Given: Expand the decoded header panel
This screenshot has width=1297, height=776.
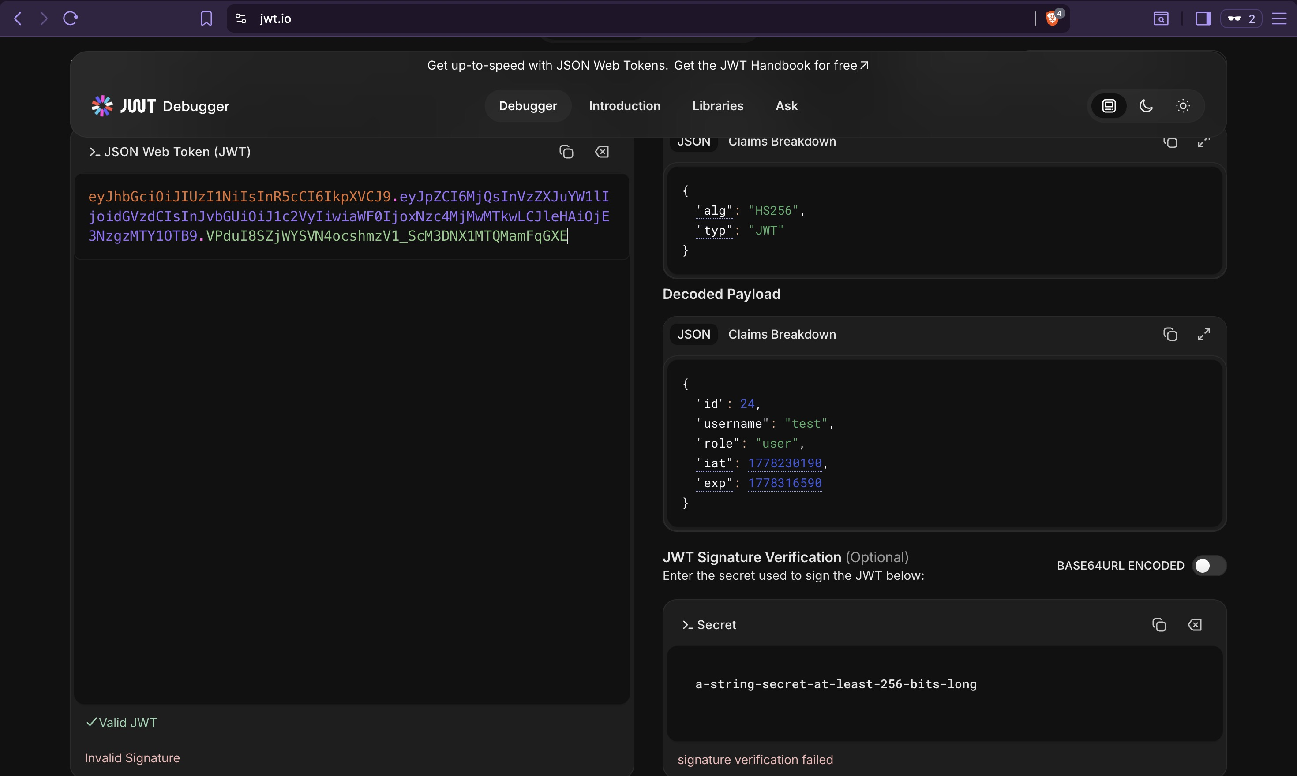Looking at the screenshot, I should pos(1204,142).
